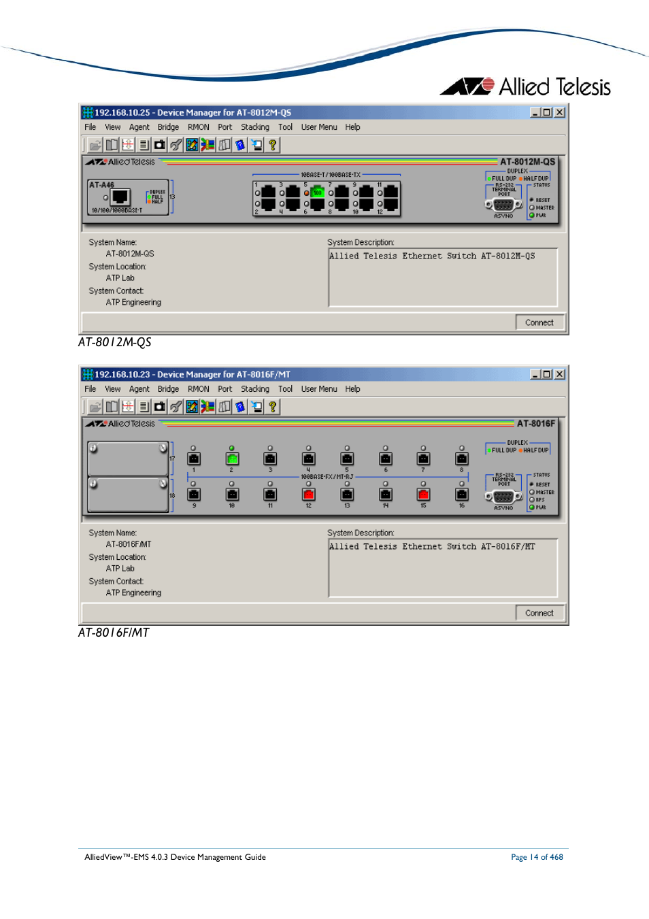Select the red port 12 on the AT-8016F
The width and height of the screenshot is (649, 919).
pos(309,495)
